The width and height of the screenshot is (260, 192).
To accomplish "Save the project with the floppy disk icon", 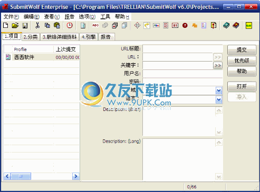I will coord(25,26).
